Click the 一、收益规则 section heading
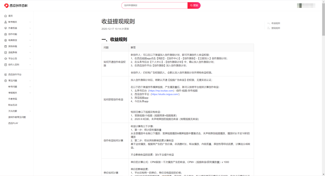Viewport: 325px width, 176px height. point(114,40)
